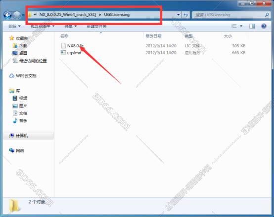Create folder with 新建文件夹 button
The height and width of the screenshot is (217, 274).
(96, 26)
